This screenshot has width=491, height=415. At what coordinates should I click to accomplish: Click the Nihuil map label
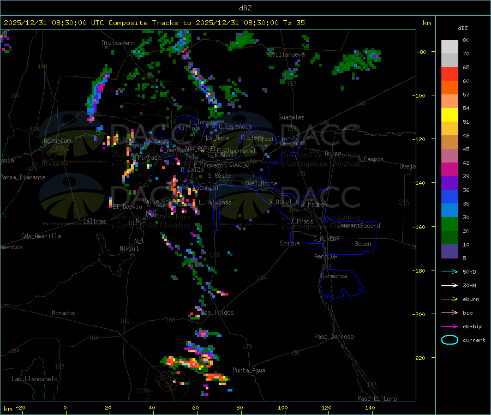tap(129, 249)
